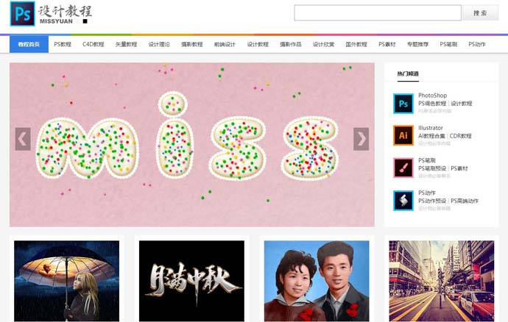The width and height of the screenshot is (508, 322).
Task: Open the PS笔刷预设 link
Action: point(432,168)
